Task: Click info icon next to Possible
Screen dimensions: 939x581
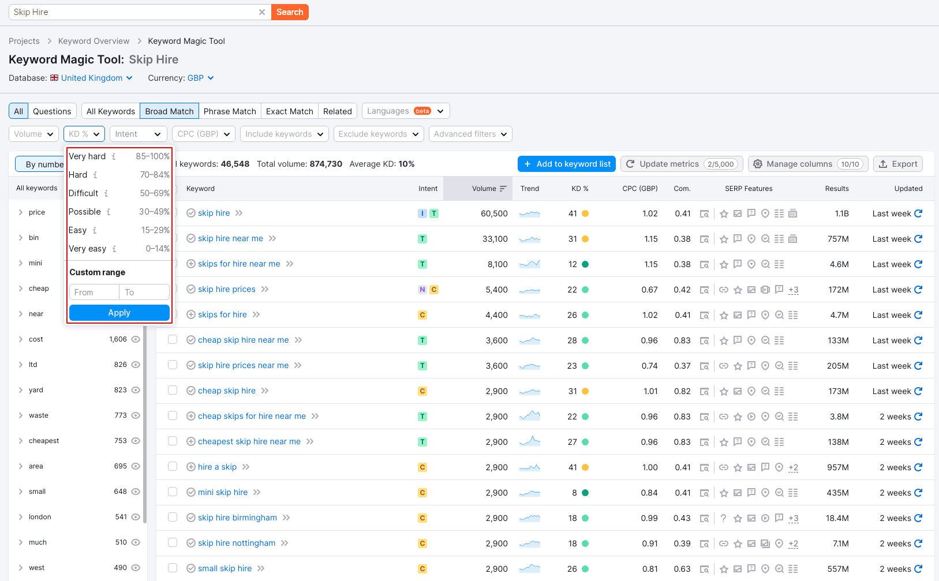Action: pos(109,212)
